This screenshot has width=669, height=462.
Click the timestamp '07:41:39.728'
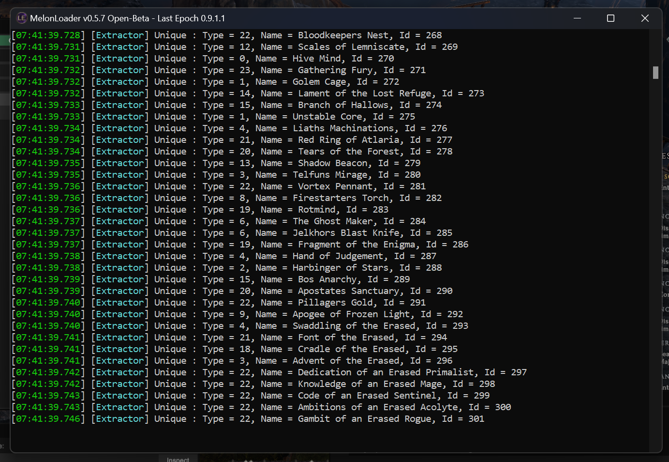point(48,35)
